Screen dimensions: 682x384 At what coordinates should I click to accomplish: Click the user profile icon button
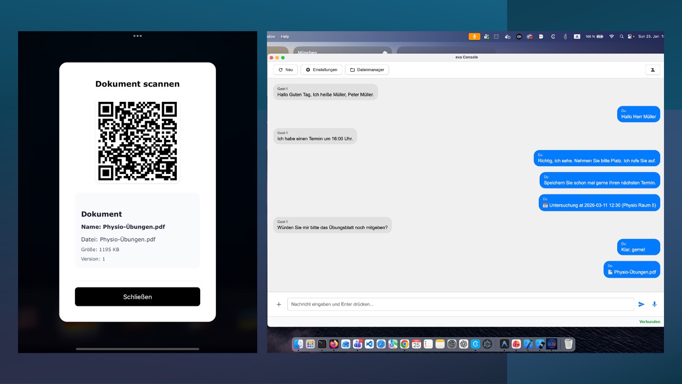coord(652,70)
